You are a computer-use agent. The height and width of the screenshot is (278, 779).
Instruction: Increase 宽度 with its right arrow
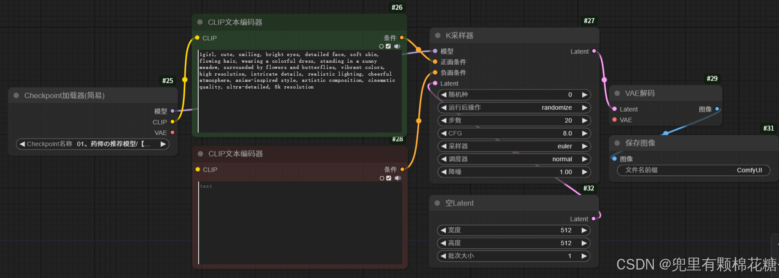click(x=584, y=230)
